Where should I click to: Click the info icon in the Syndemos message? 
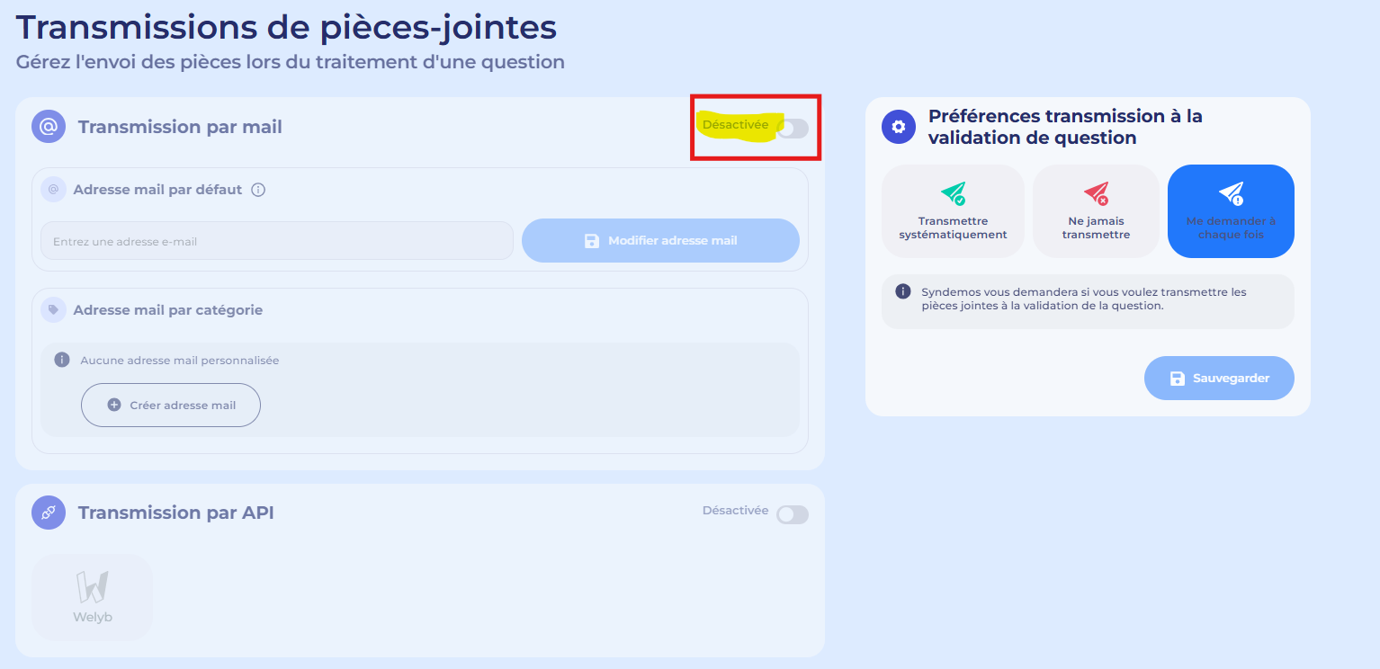(x=903, y=291)
